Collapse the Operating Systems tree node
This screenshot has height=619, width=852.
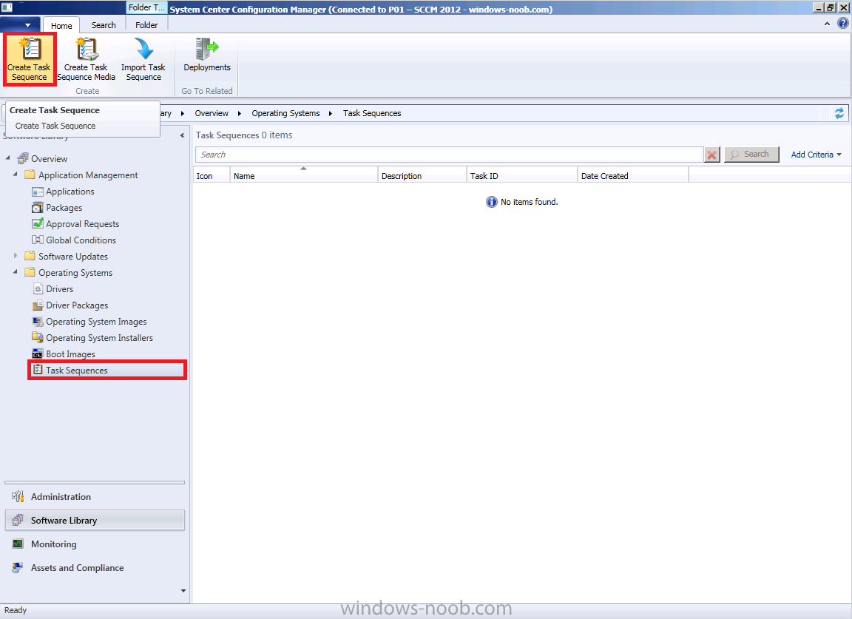[x=16, y=271]
